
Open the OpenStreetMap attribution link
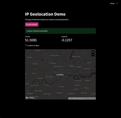[80, 99]
